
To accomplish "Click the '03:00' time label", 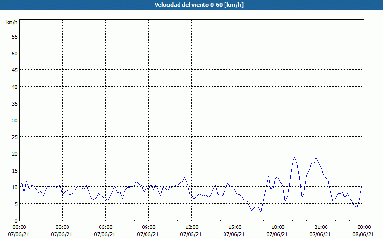I will pos(63,228).
